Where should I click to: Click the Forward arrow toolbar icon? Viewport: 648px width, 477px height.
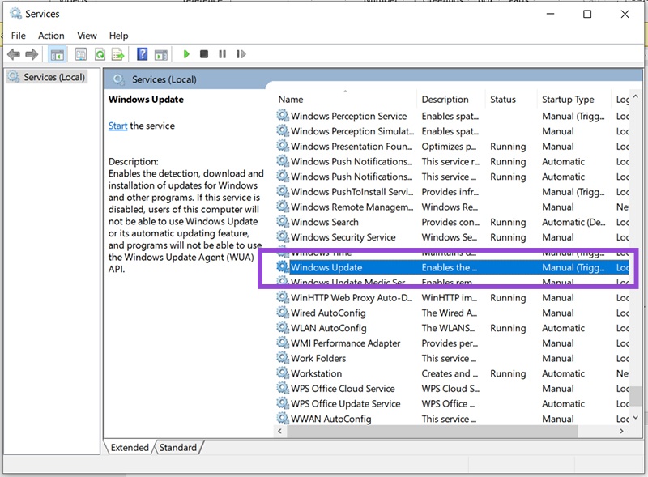pyautogui.click(x=32, y=54)
